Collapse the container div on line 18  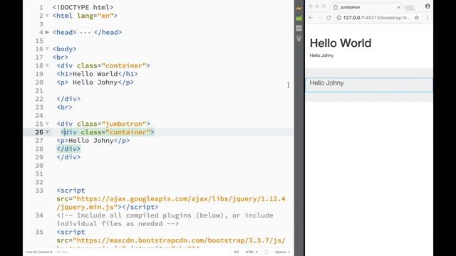pyautogui.click(x=47, y=65)
